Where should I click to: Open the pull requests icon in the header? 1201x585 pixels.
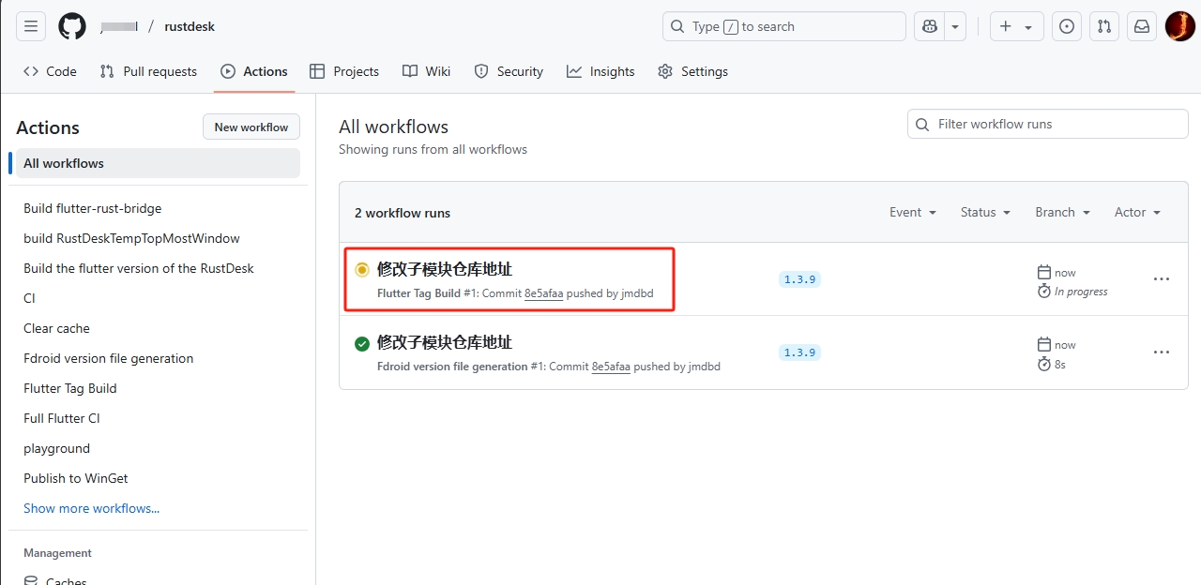pos(1104,26)
